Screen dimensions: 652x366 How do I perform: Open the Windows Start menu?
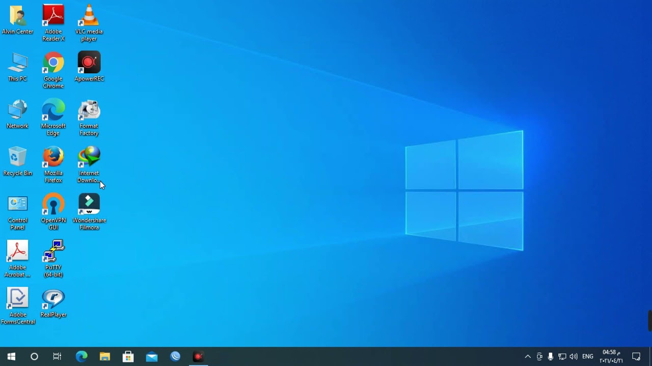[11, 356]
